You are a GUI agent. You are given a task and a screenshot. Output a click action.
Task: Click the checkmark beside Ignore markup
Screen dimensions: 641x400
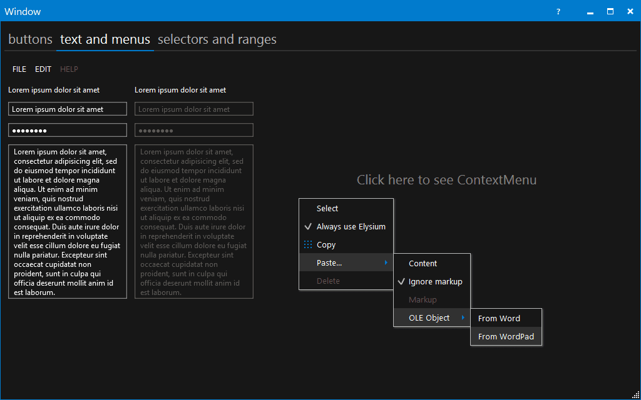401,281
